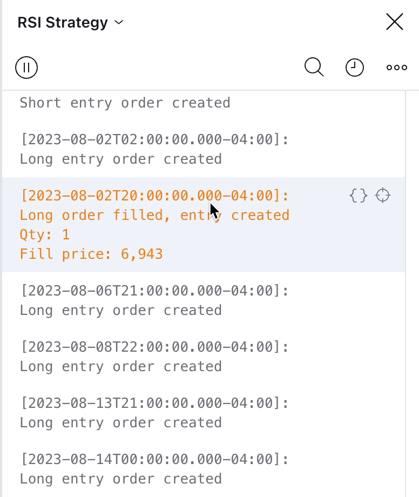Pause the log output
Screen dimensions: 419x497
26,68
